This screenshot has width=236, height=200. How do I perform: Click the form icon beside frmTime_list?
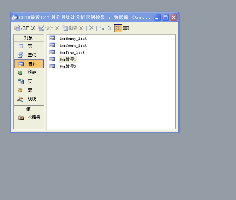pos(52,52)
